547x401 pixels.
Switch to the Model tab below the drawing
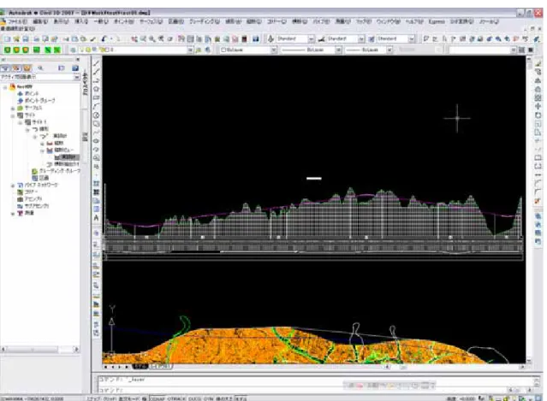tap(140, 367)
